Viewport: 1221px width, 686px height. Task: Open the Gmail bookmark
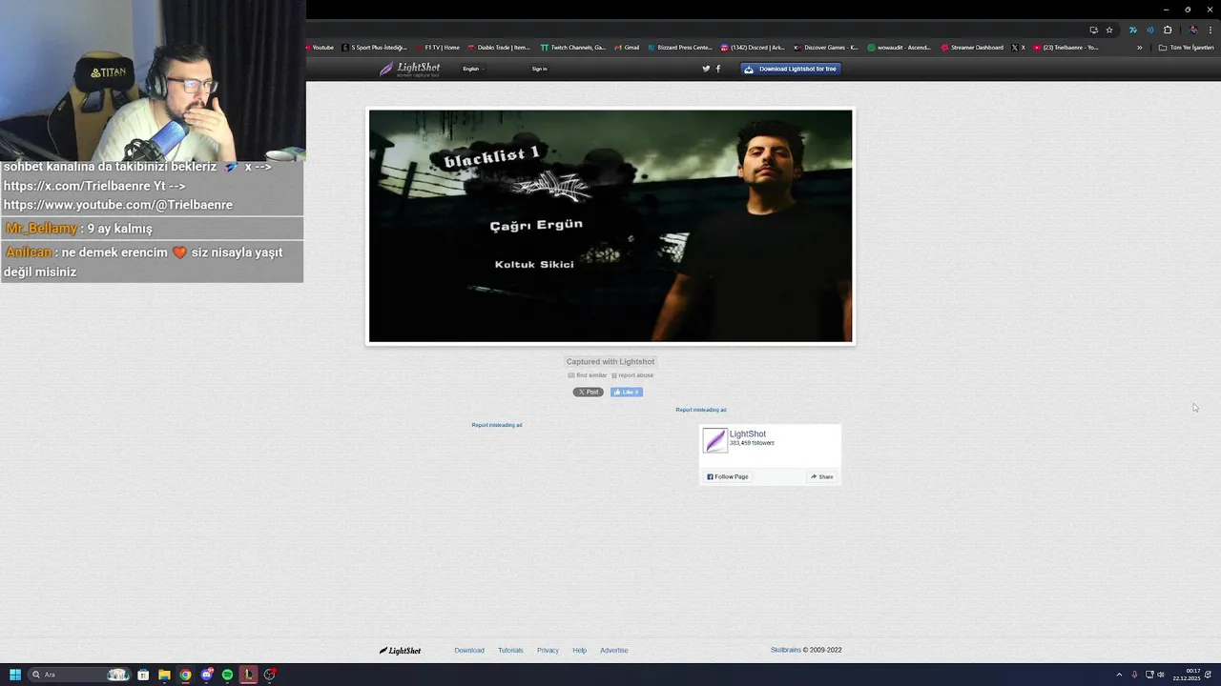pyautogui.click(x=628, y=48)
